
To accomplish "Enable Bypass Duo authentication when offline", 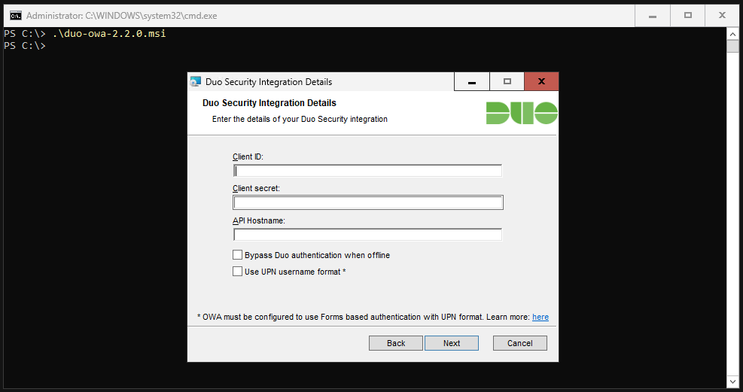I will coord(237,255).
